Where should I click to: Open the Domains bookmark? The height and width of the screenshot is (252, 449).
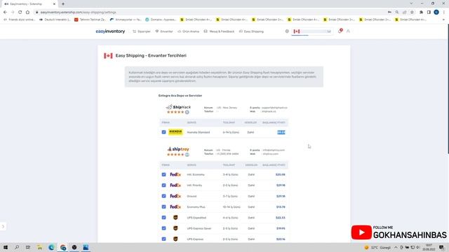point(161,20)
